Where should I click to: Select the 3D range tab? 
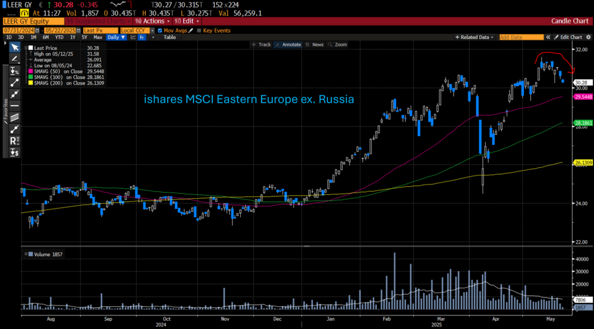(21, 38)
